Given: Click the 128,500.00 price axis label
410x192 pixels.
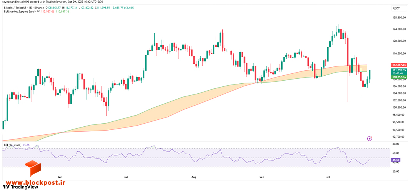Looking at the screenshot, I should click(398, 18).
